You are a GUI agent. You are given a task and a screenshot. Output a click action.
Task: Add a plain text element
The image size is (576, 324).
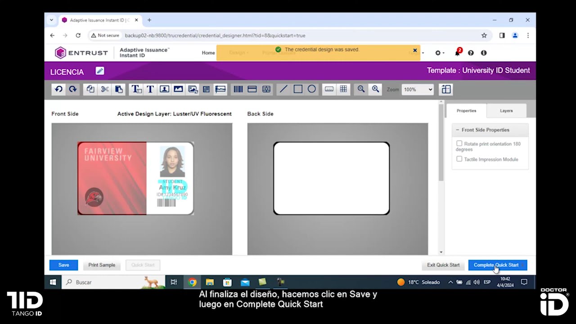pyautogui.click(x=150, y=89)
